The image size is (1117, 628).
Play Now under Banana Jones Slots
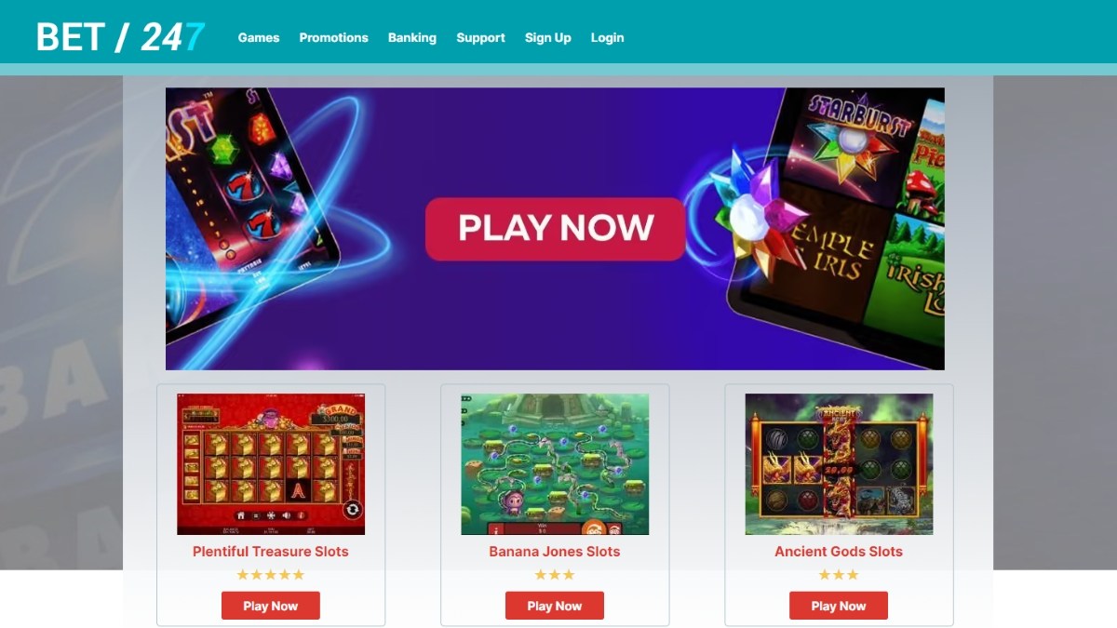point(555,606)
